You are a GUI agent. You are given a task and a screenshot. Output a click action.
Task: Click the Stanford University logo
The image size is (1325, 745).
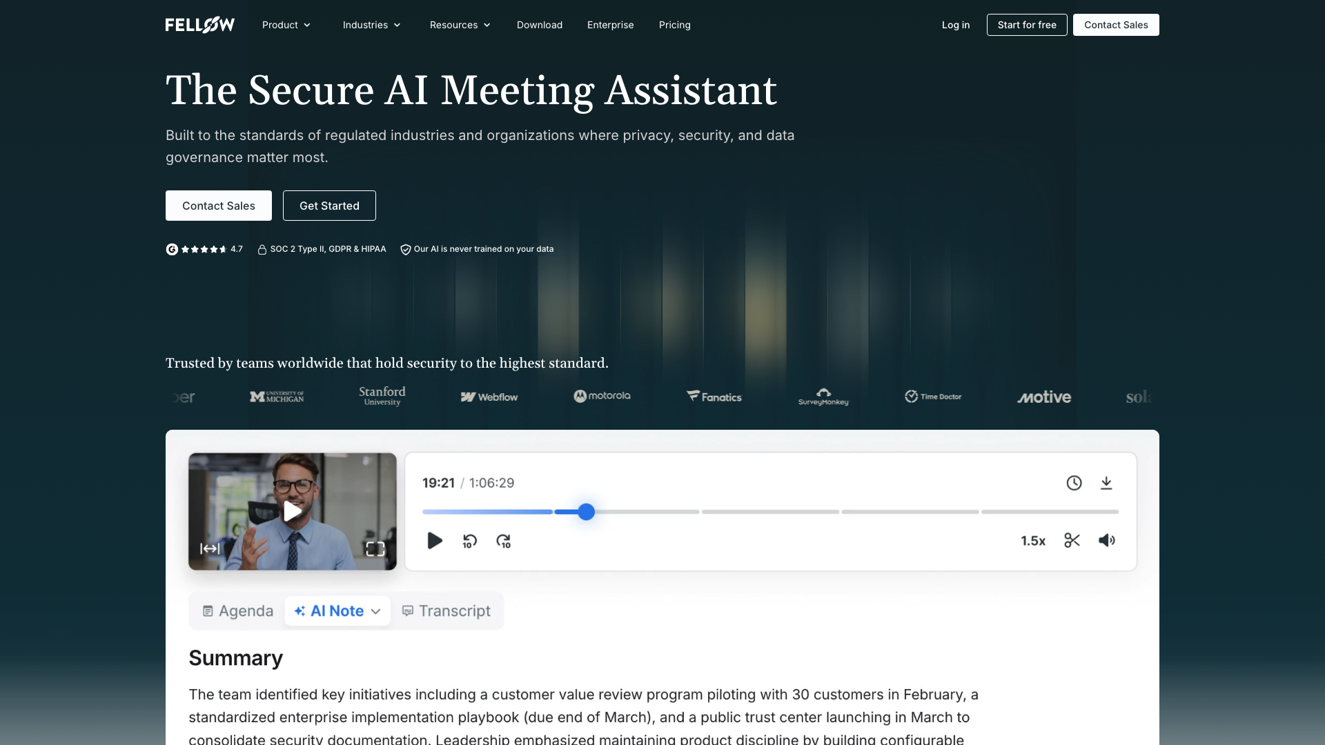(x=382, y=396)
